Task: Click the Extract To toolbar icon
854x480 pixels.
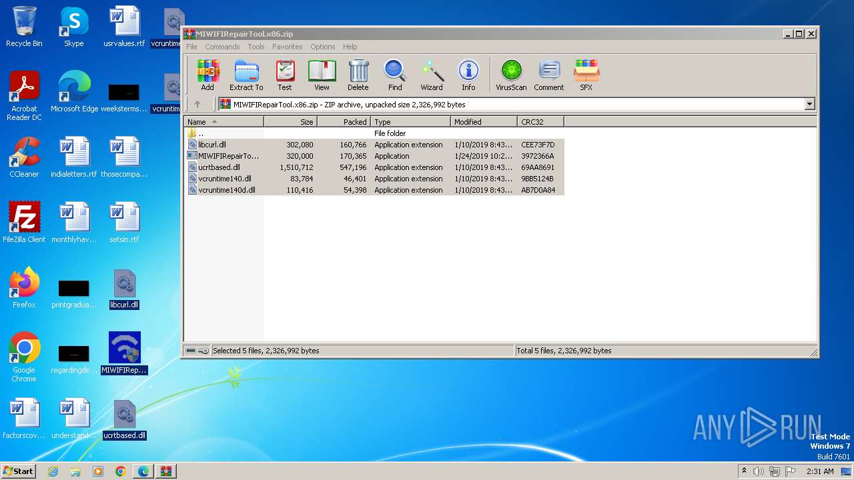Action: pyautogui.click(x=246, y=75)
